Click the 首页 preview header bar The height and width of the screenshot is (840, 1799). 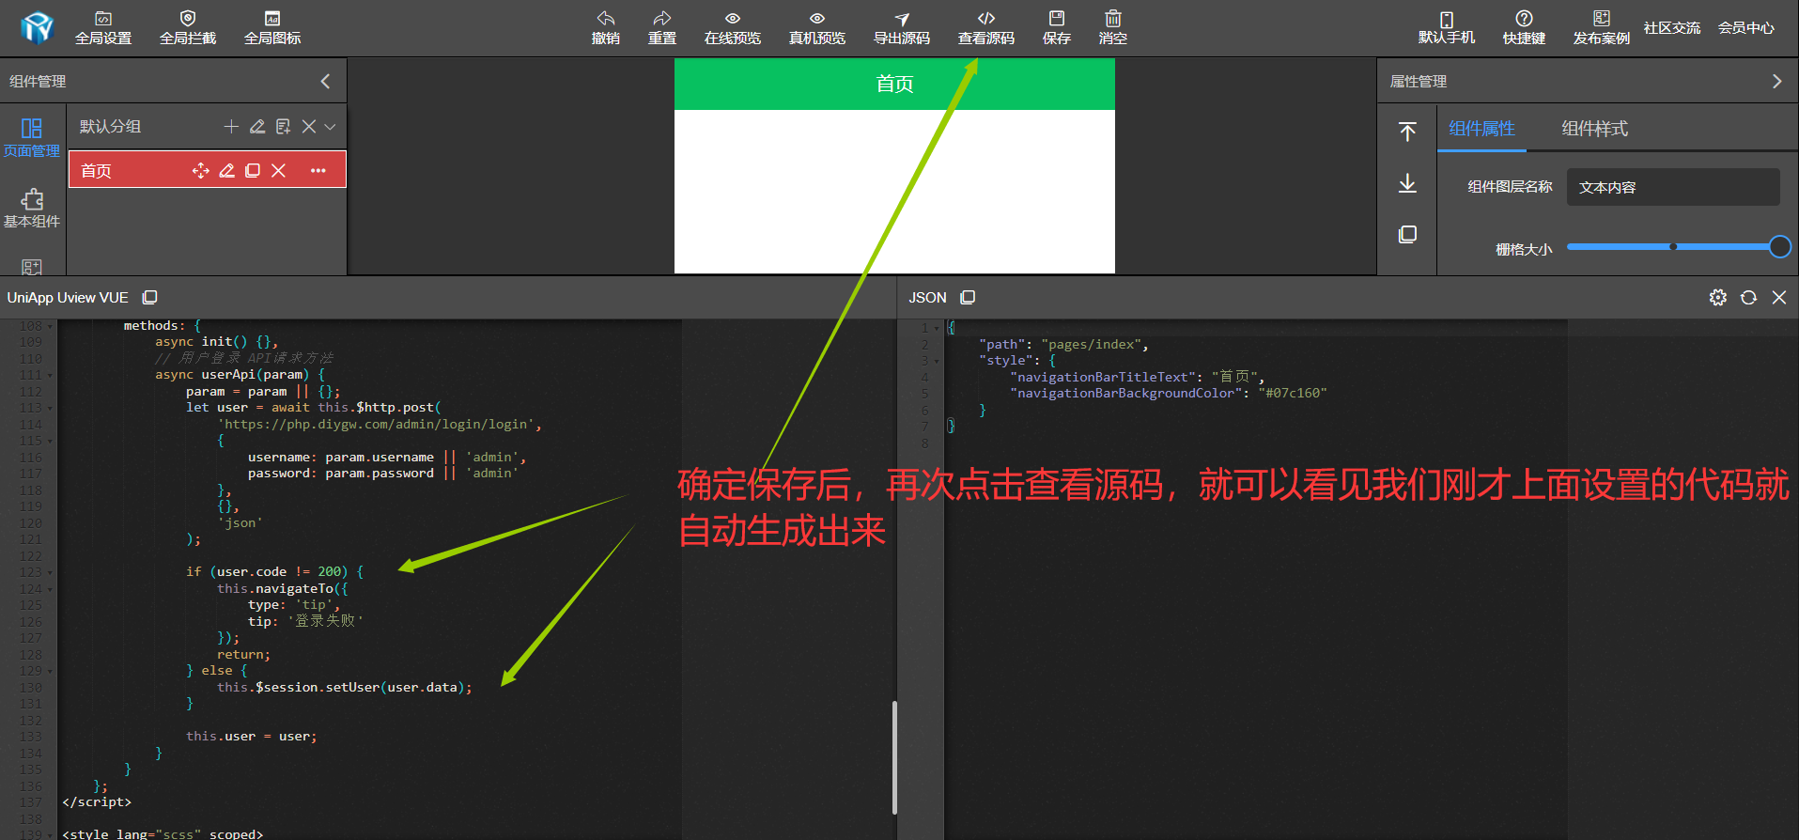pyautogui.click(x=894, y=84)
